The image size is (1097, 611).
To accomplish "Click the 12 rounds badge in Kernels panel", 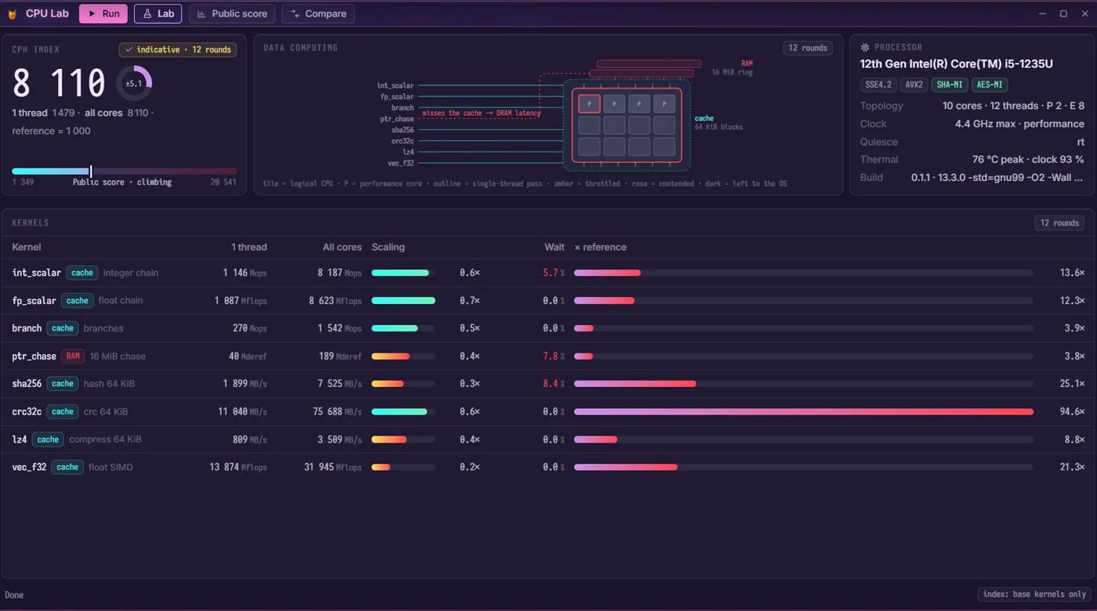I will point(1059,222).
